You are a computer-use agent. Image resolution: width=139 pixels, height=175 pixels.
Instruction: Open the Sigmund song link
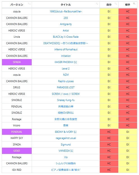pos(66,145)
